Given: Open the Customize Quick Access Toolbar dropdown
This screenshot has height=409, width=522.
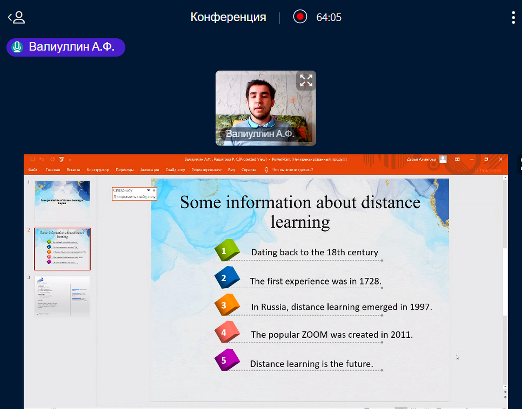Looking at the screenshot, I should coord(70,160).
